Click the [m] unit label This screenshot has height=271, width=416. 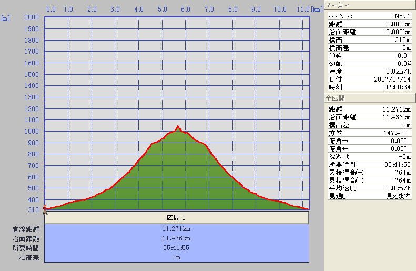(x=6, y=18)
